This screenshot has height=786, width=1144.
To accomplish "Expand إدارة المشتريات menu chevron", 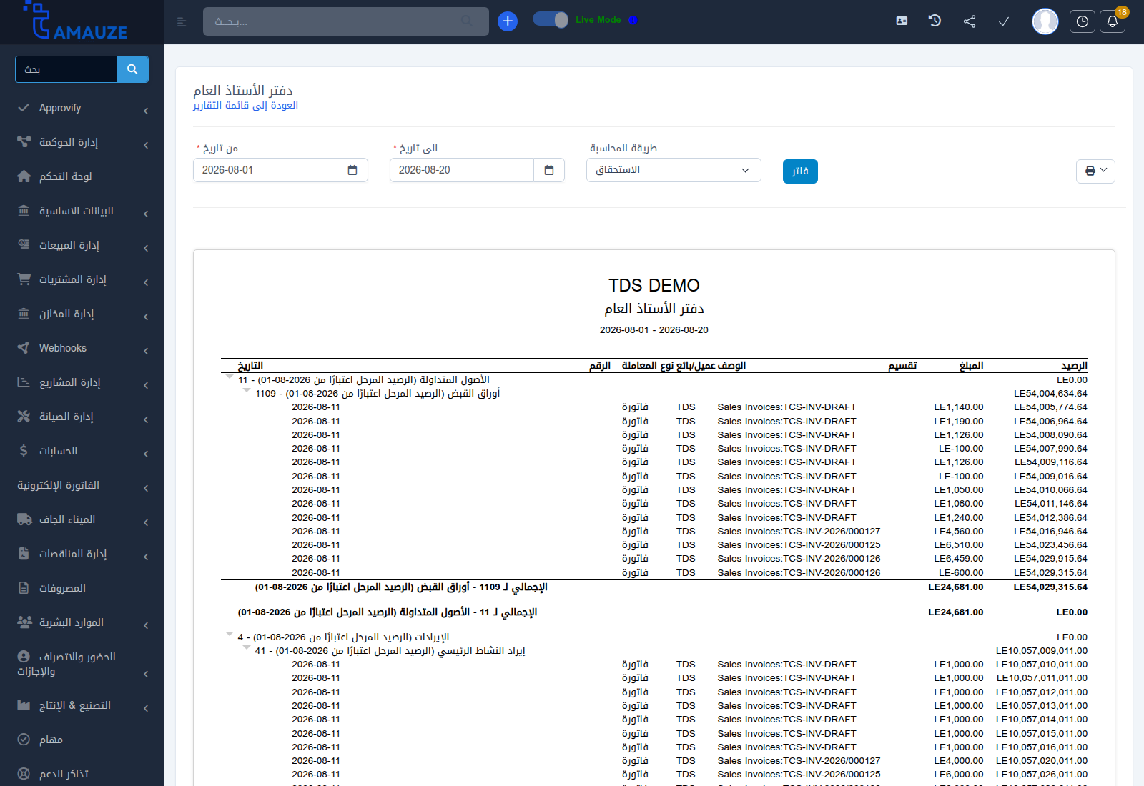I will coord(146,282).
